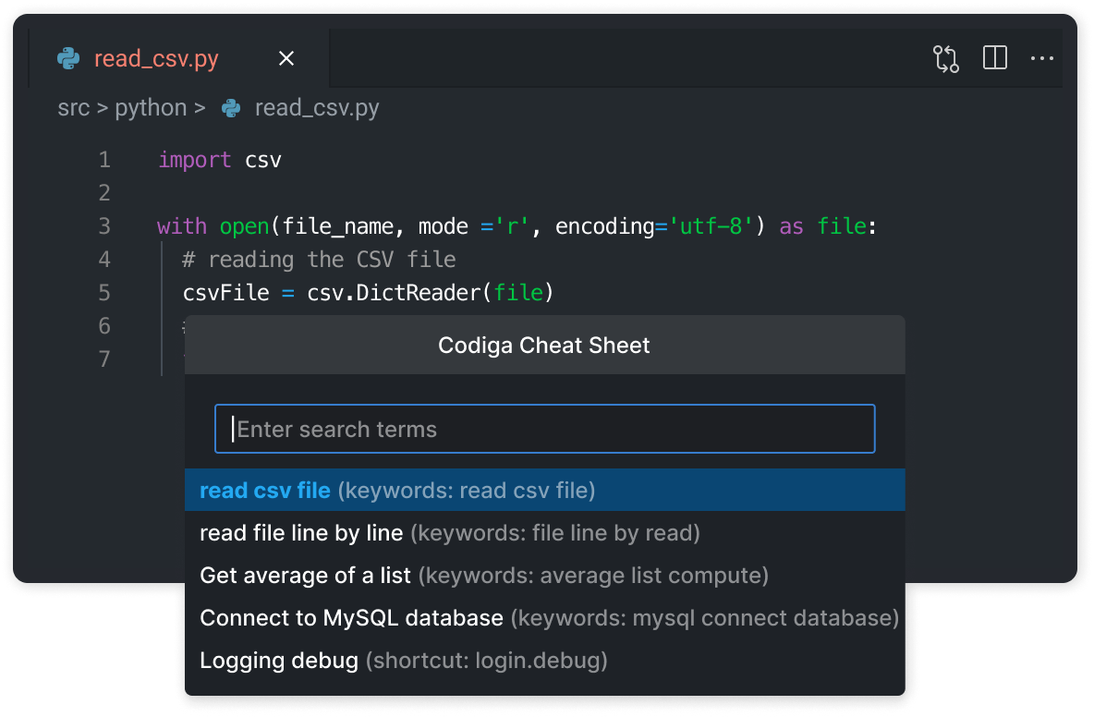
Task: Focus the Enter search terms field
Action: point(545,429)
